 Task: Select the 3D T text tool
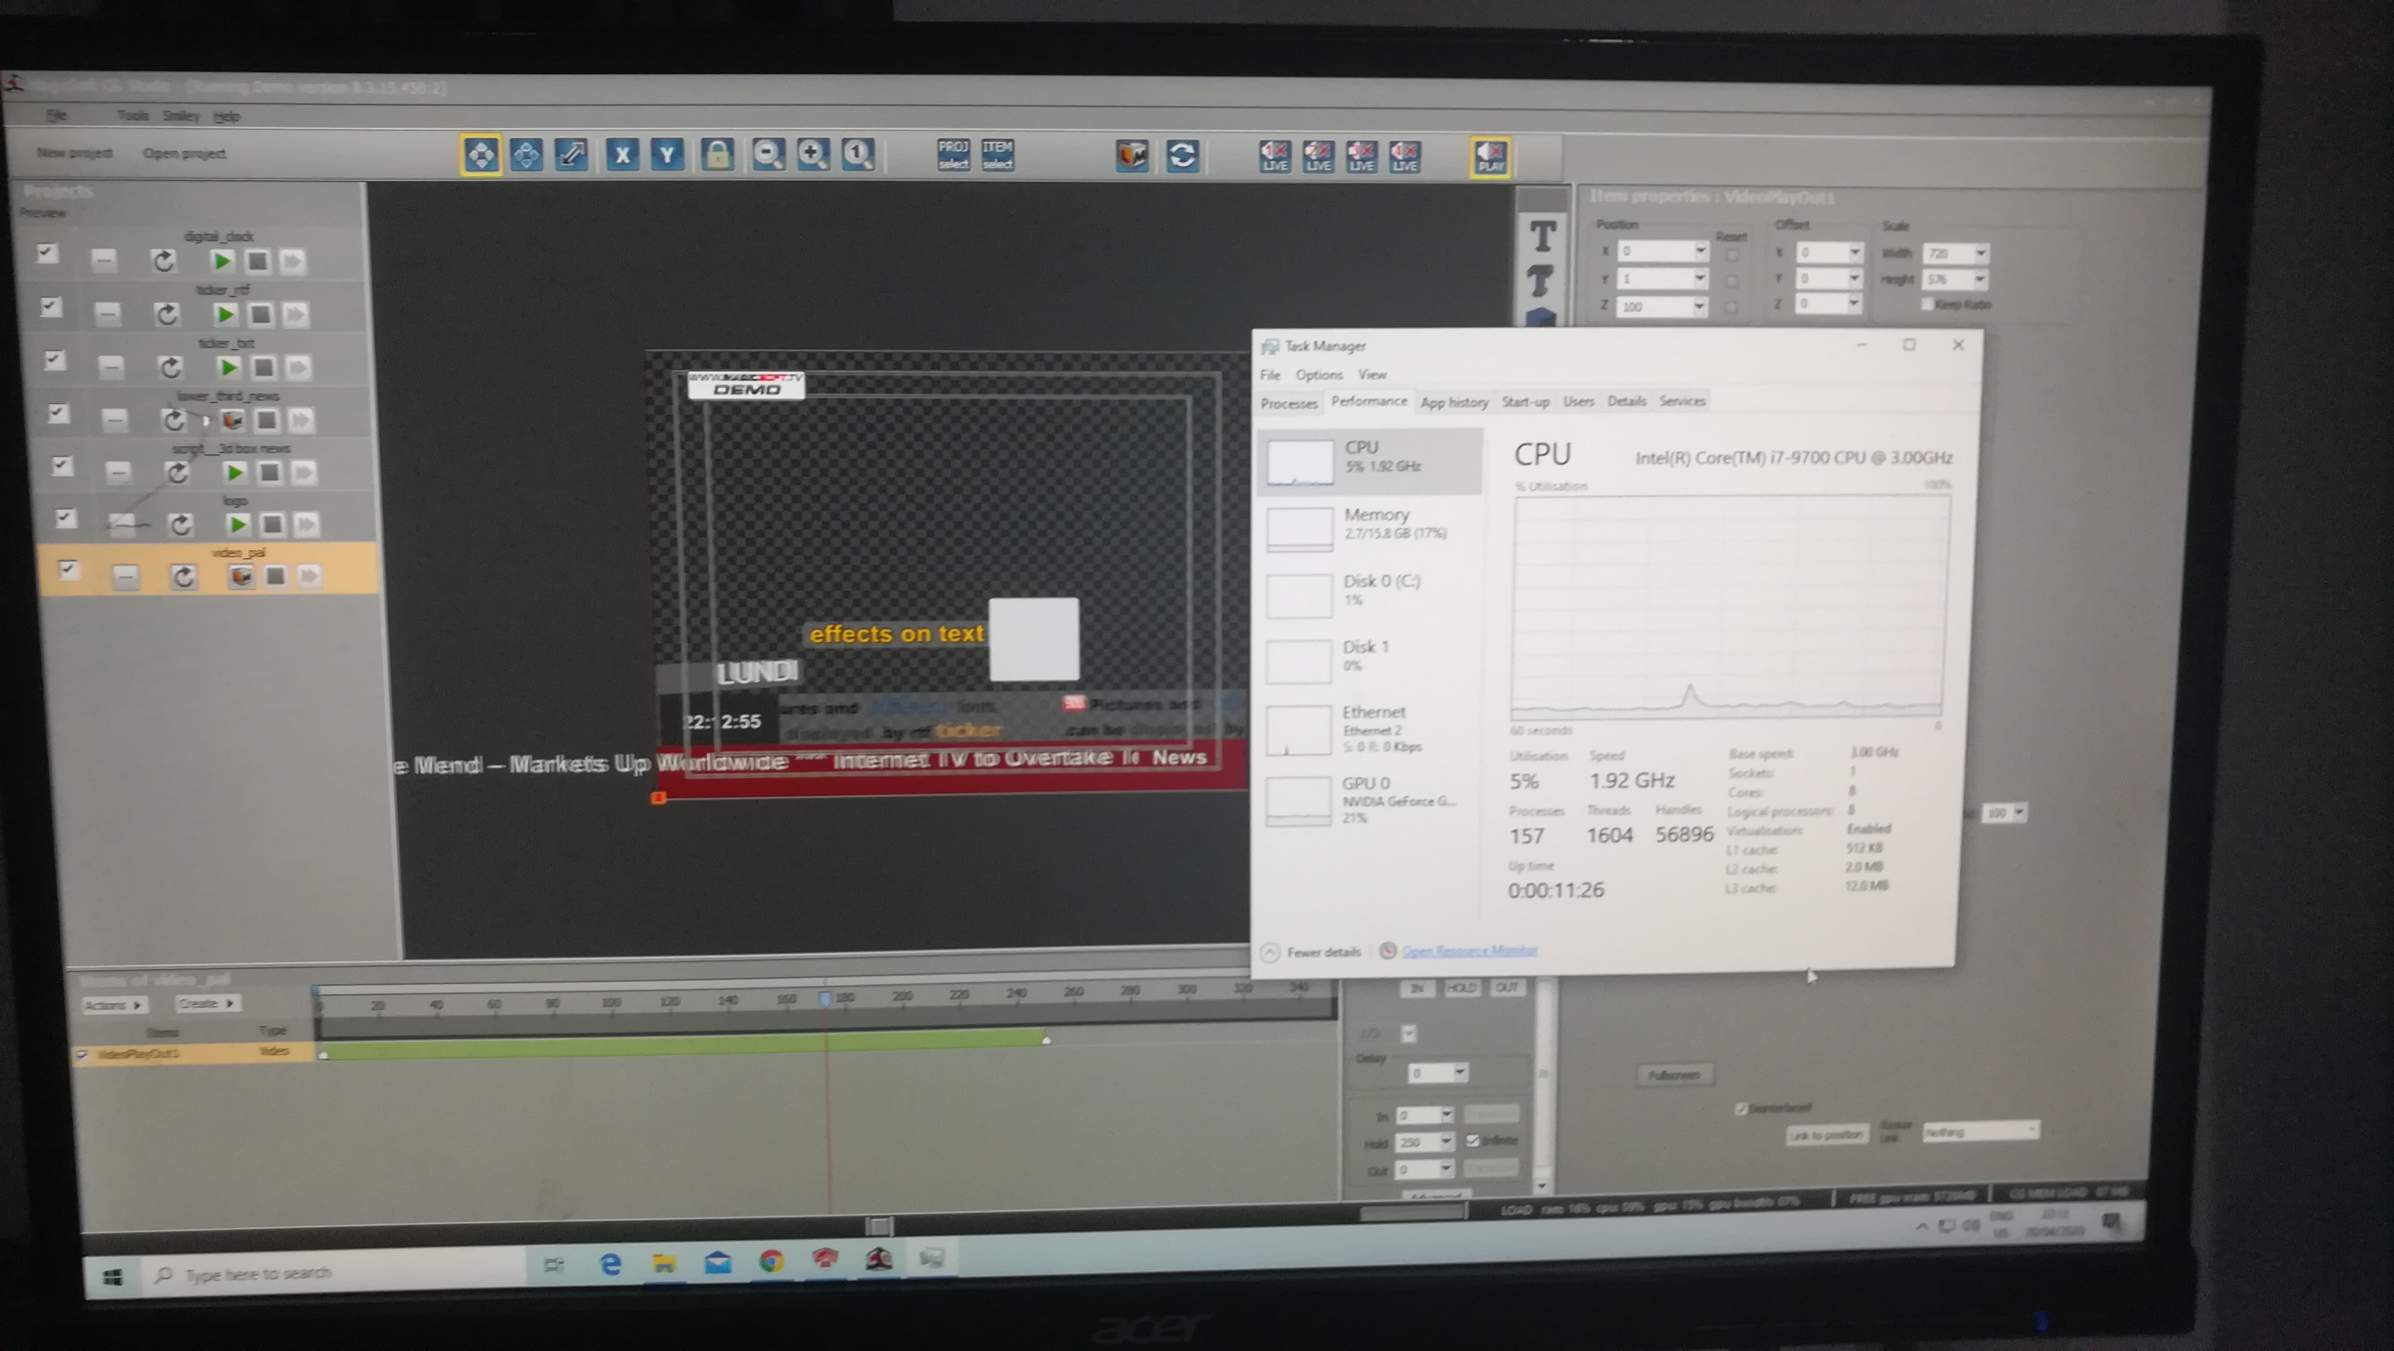click(1540, 280)
